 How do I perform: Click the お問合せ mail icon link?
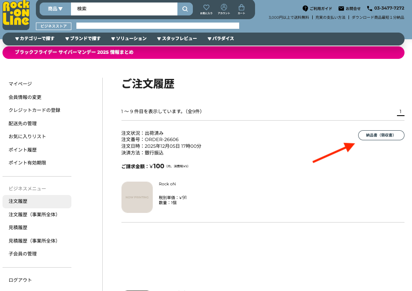[349, 8]
